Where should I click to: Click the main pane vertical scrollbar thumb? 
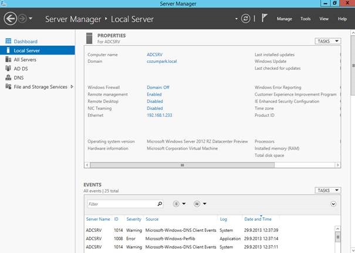point(353,65)
